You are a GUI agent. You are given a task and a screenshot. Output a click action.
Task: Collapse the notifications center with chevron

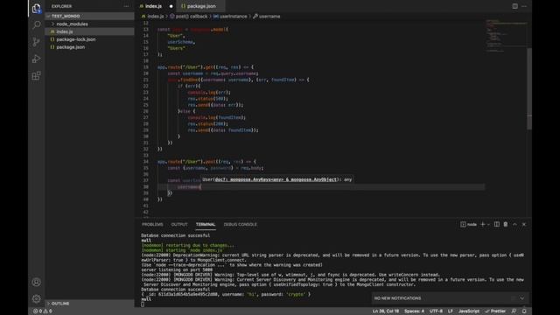pyautogui.click(x=522, y=298)
